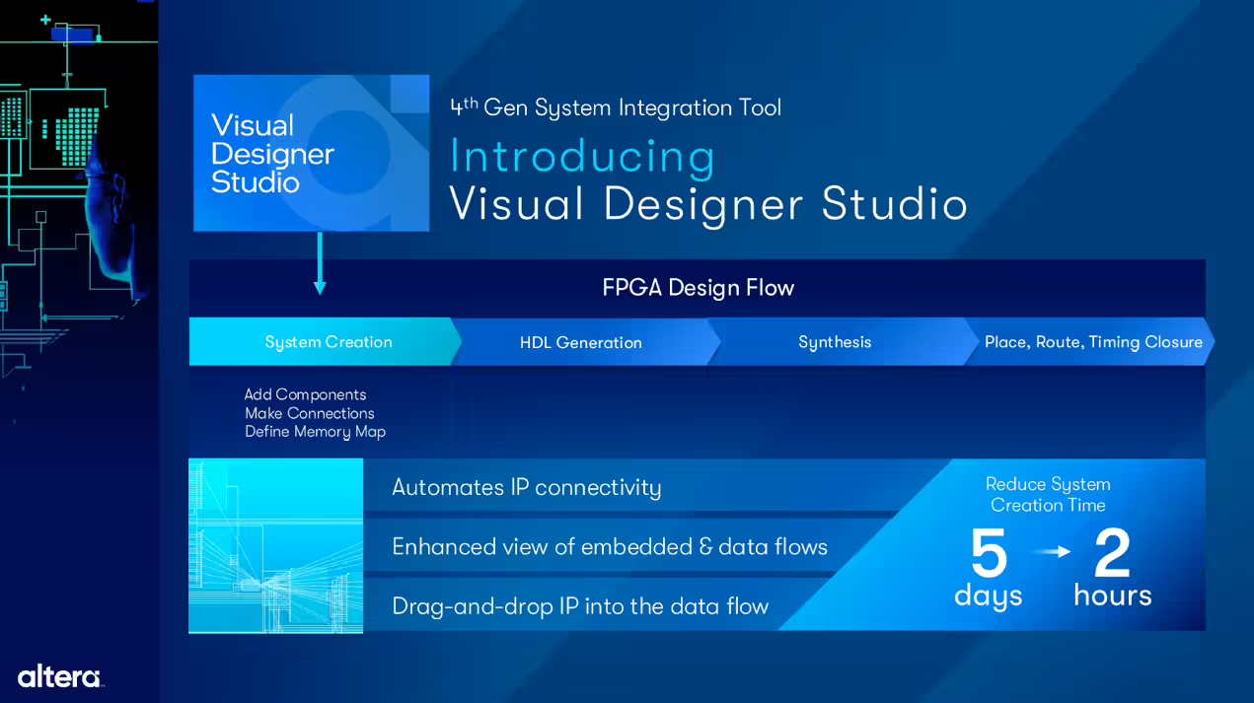The height and width of the screenshot is (703, 1254).
Task: Select the Automates IP connectivity row
Action: tap(526, 487)
